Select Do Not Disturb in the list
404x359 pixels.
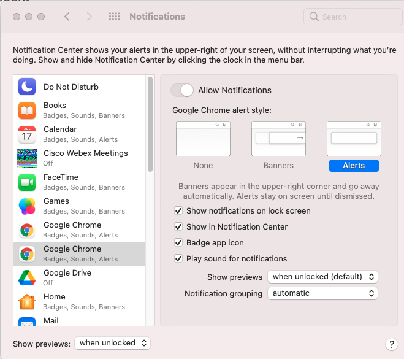[x=71, y=87]
